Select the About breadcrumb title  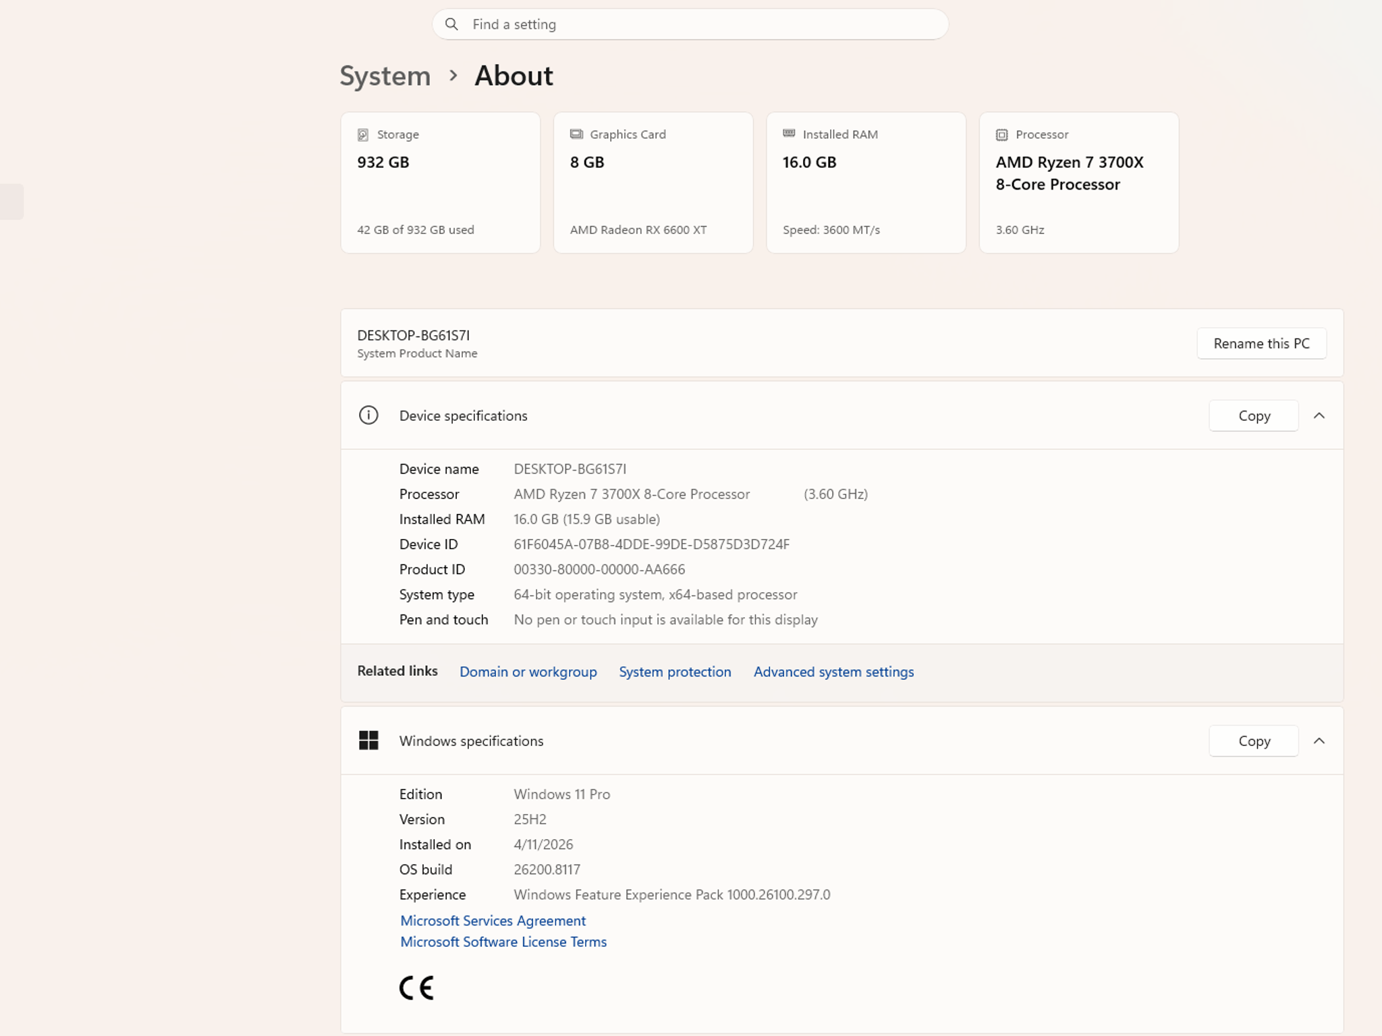(x=514, y=76)
